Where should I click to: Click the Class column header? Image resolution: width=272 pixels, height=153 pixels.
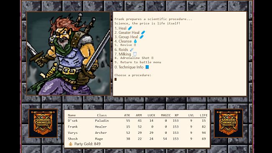point(102,115)
